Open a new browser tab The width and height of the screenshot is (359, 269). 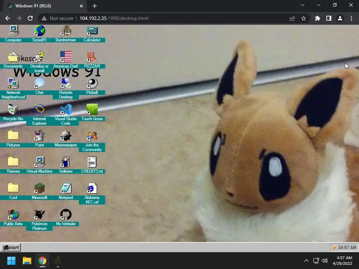(95, 6)
